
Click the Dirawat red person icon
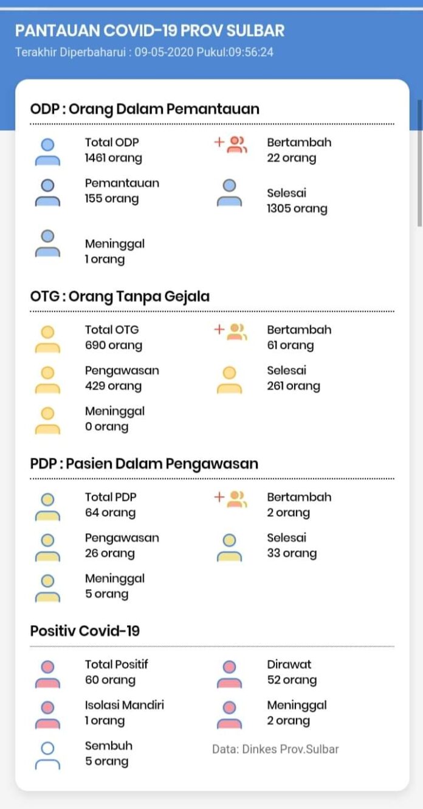coord(229,674)
